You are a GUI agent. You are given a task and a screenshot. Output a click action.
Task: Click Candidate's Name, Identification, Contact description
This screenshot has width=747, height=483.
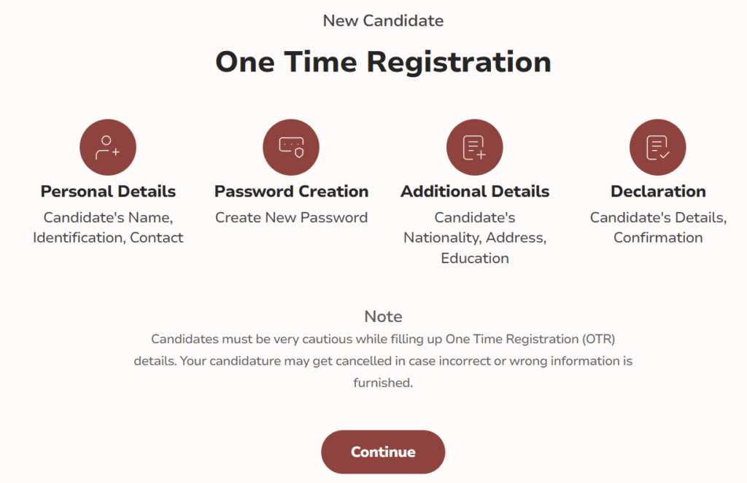pyautogui.click(x=107, y=227)
